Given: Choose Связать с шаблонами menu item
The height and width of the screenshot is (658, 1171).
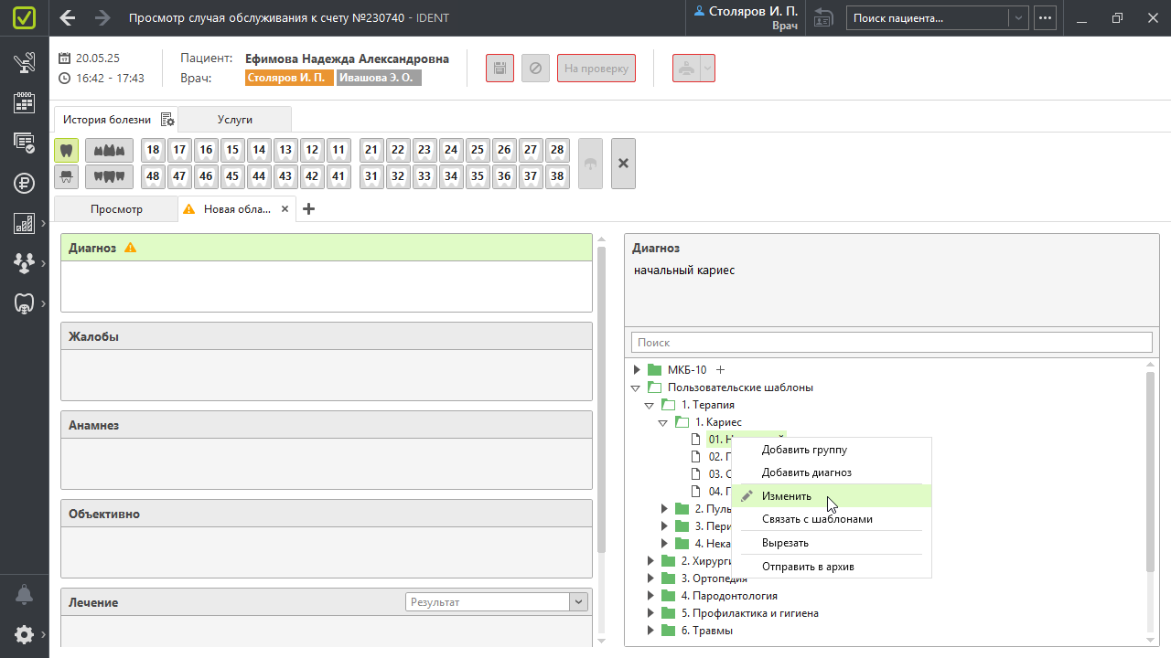Looking at the screenshot, I should pyautogui.click(x=832, y=519).
